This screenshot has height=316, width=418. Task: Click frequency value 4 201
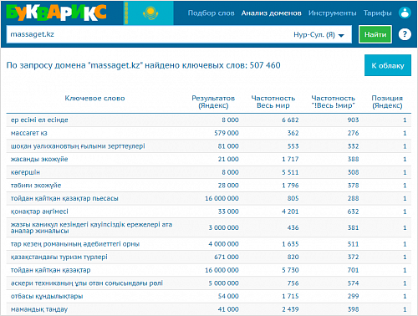290,212
